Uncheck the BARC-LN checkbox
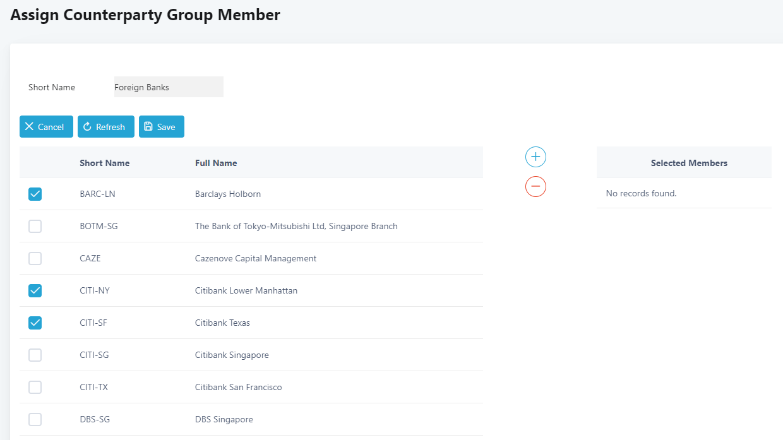Image resolution: width=783 pixels, height=440 pixels. (35, 194)
